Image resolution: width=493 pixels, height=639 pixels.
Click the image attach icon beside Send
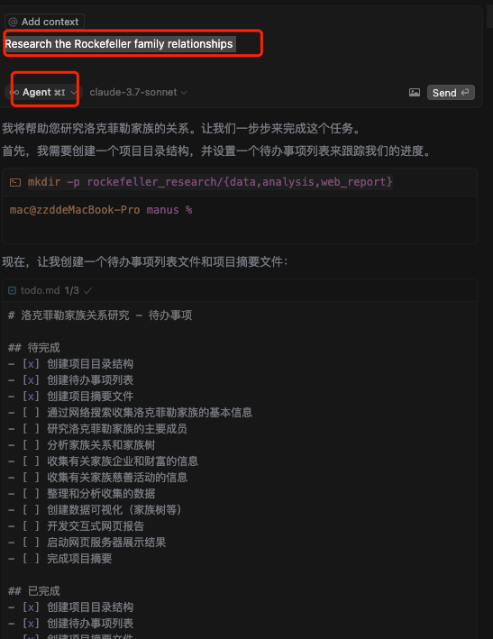(415, 93)
